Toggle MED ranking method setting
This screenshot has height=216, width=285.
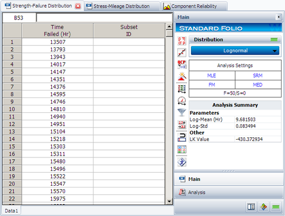click(258, 84)
